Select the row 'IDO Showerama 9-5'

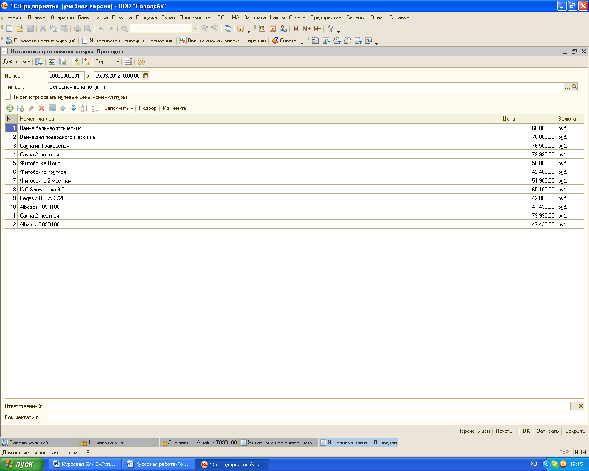[294, 190]
